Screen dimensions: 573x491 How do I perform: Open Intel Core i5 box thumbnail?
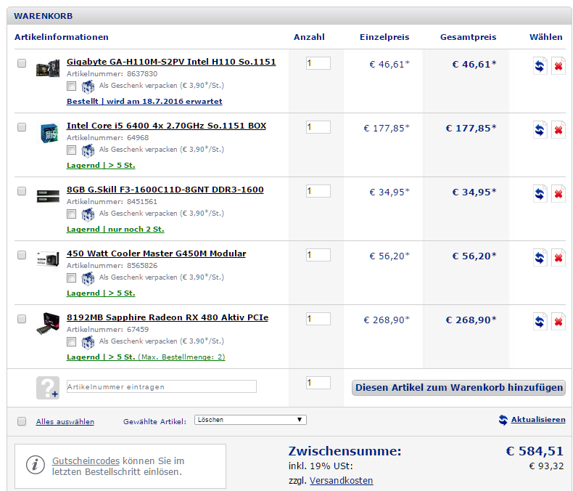[49, 133]
